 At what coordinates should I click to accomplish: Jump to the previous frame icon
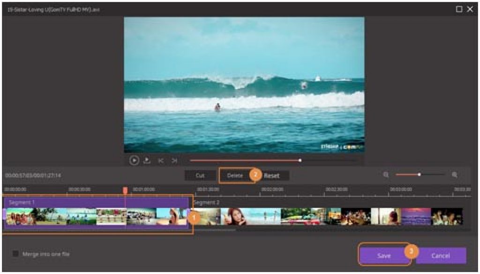(162, 160)
